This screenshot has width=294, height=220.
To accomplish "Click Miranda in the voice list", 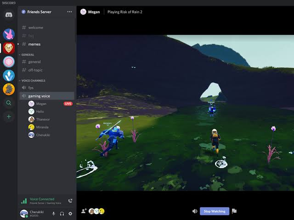I will (x=39, y=127).
